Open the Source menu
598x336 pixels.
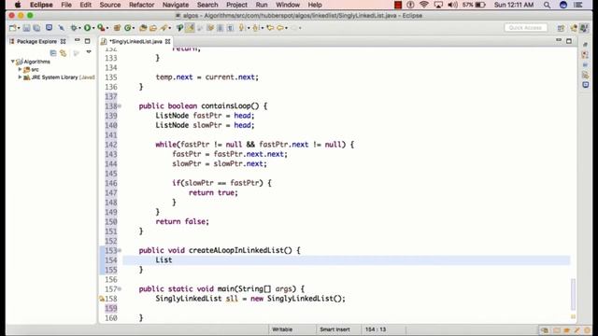point(110,5)
